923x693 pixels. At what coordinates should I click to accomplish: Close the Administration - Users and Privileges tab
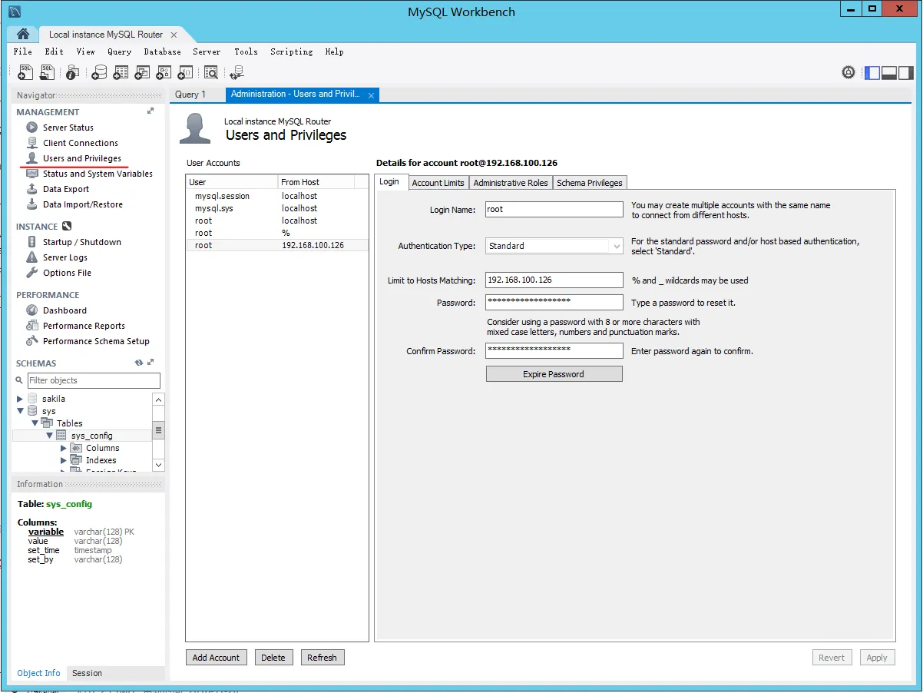coord(372,95)
